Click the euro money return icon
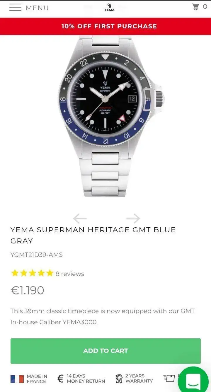Image resolution: width=211 pixels, height=392 pixels. tap(60, 379)
